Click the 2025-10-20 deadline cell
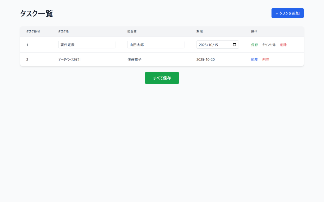The width and height of the screenshot is (324, 202). 205,59
